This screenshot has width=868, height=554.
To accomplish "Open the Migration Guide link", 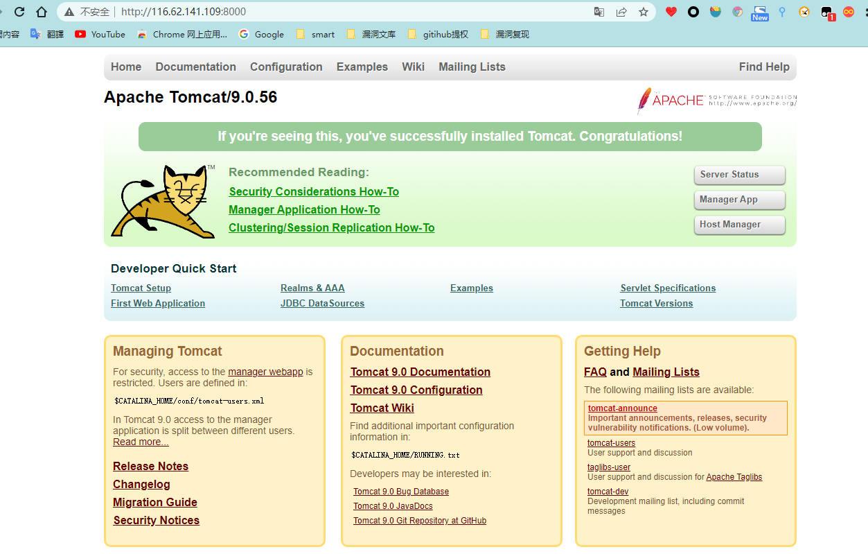I will tap(155, 502).
